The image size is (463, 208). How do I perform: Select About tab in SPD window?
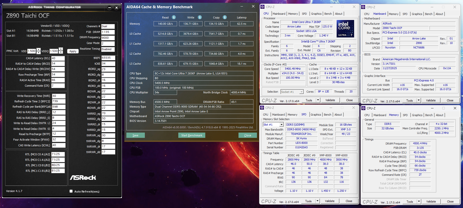pyautogui.click(x=338, y=115)
